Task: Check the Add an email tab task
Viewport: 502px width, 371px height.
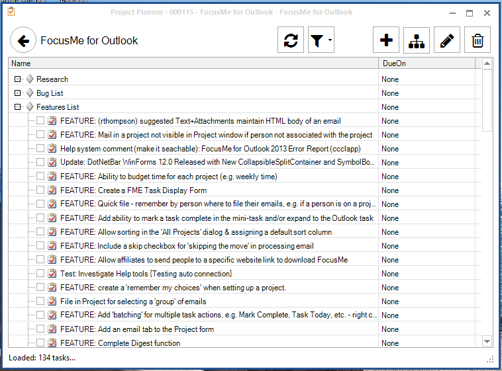Action: pyautogui.click(x=40, y=329)
